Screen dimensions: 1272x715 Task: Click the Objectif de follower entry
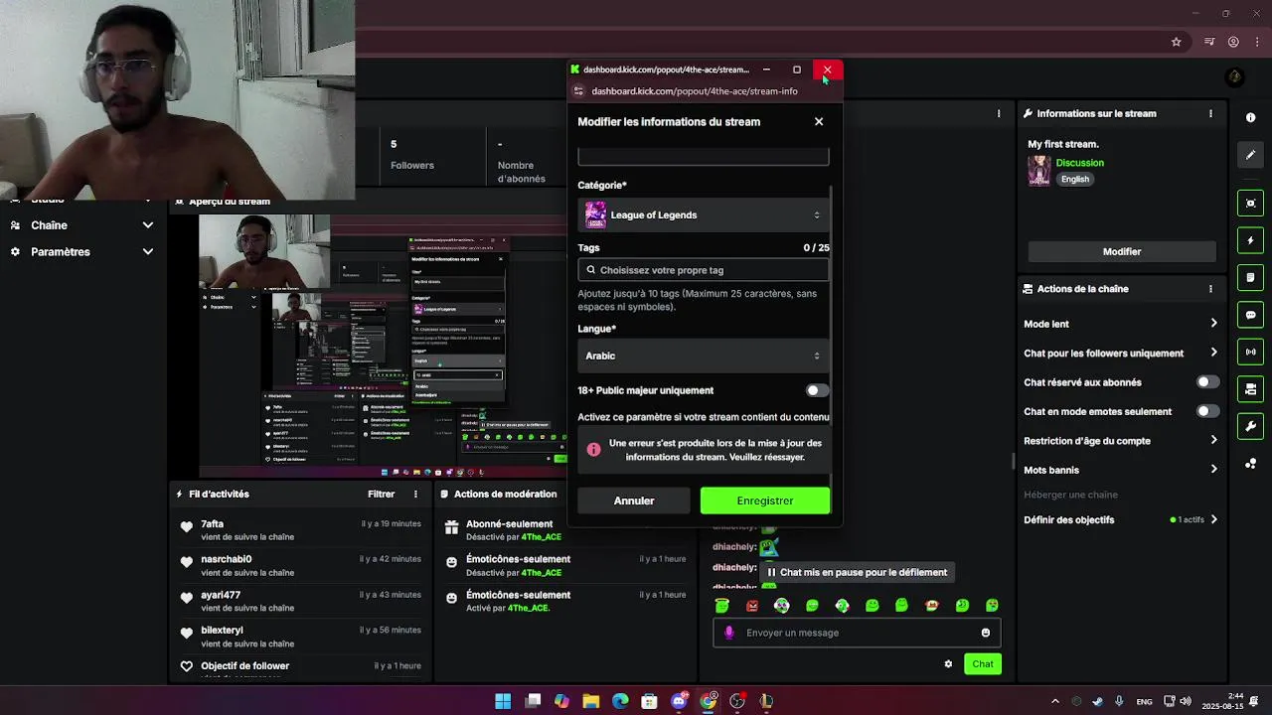pyautogui.click(x=300, y=667)
